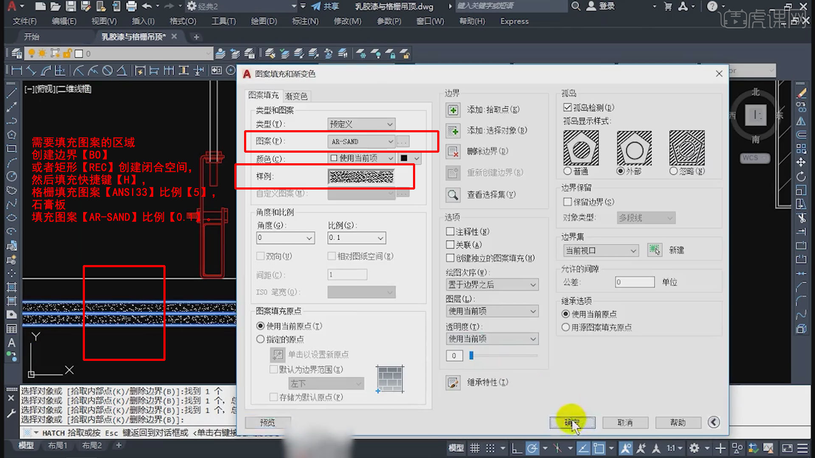Switch to the 渐变色 gradient tab

point(296,96)
